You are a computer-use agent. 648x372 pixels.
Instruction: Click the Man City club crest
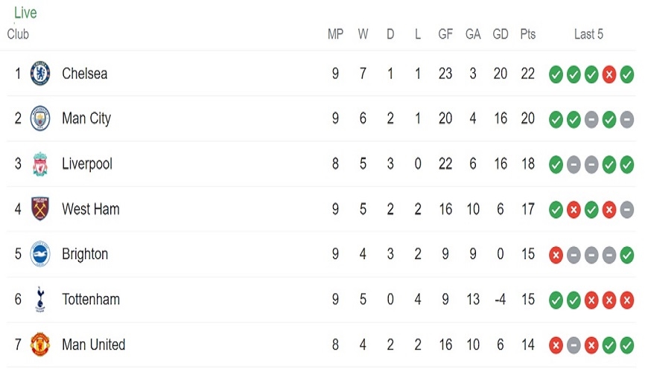tap(40, 118)
